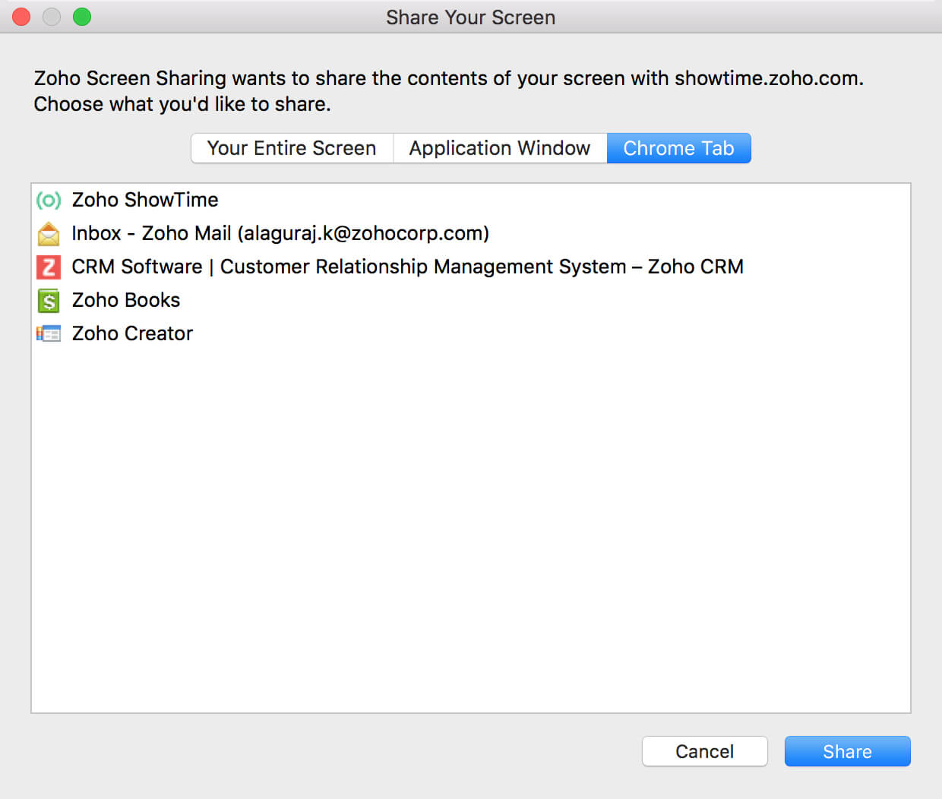The image size is (942, 799).
Task: Choose the Inbox - Zoho Mail entry
Action: 280,233
